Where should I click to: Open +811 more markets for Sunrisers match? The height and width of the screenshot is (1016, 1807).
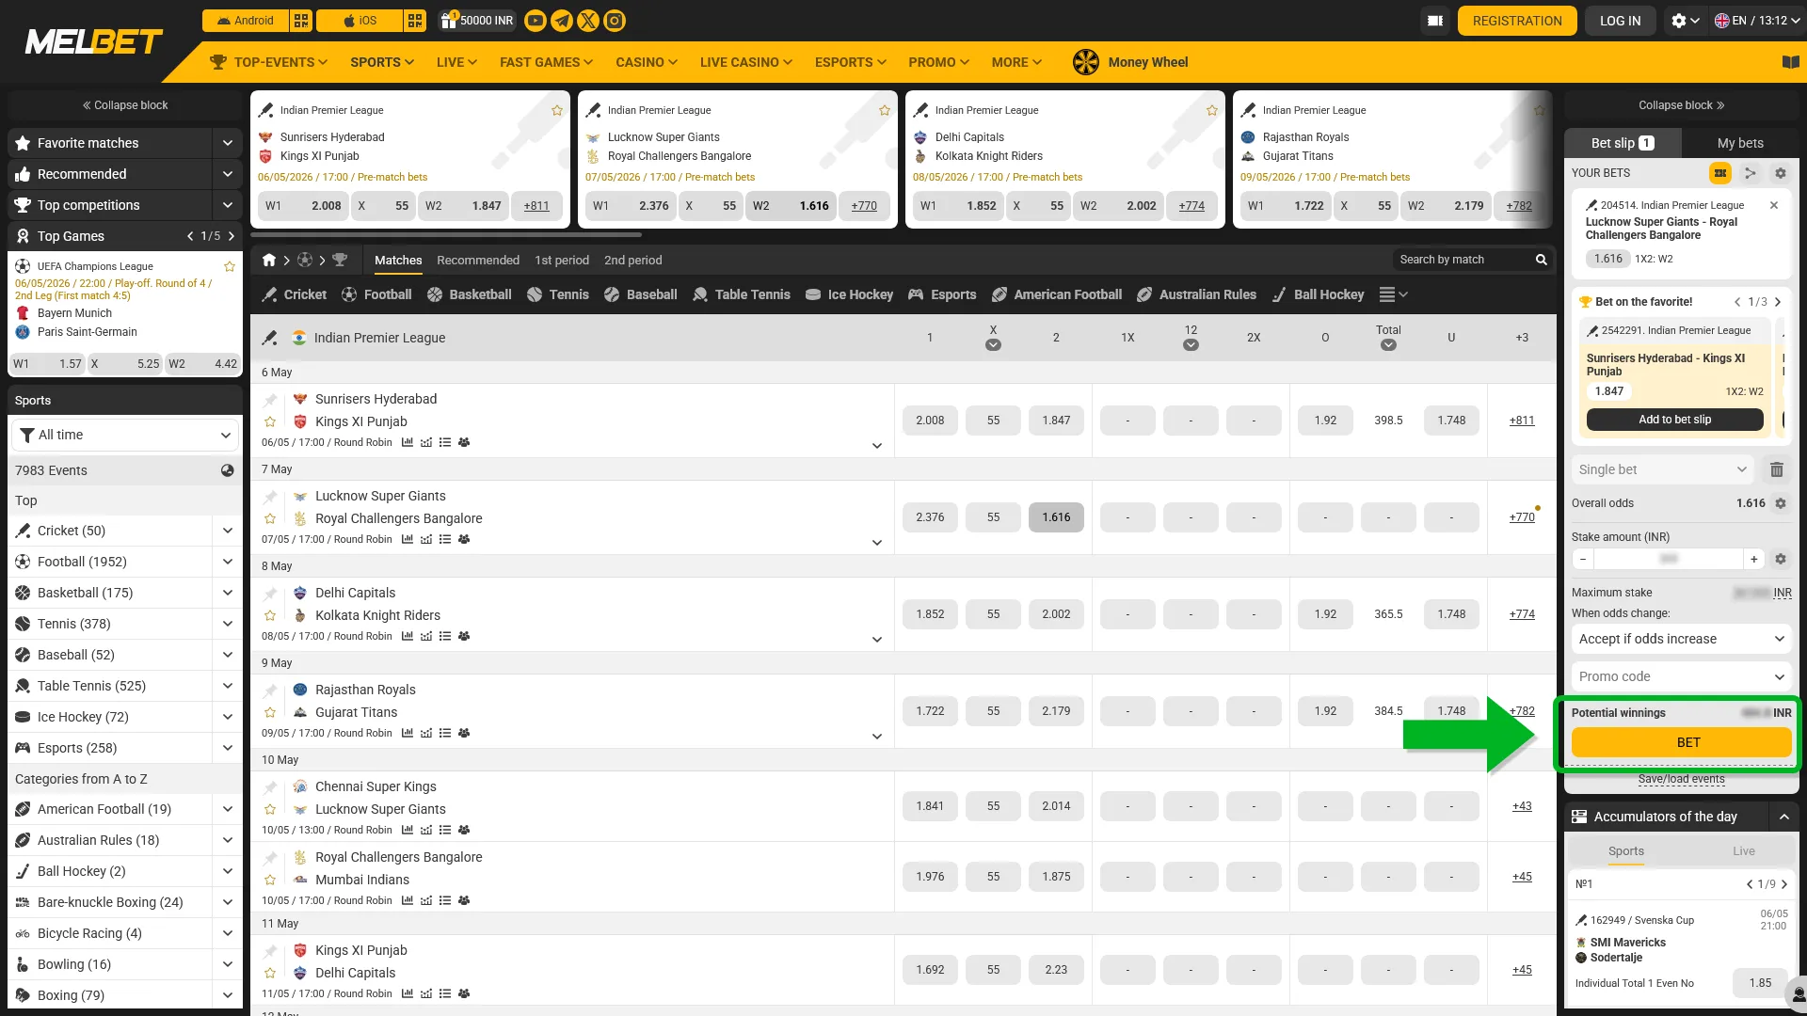[x=1522, y=421]
